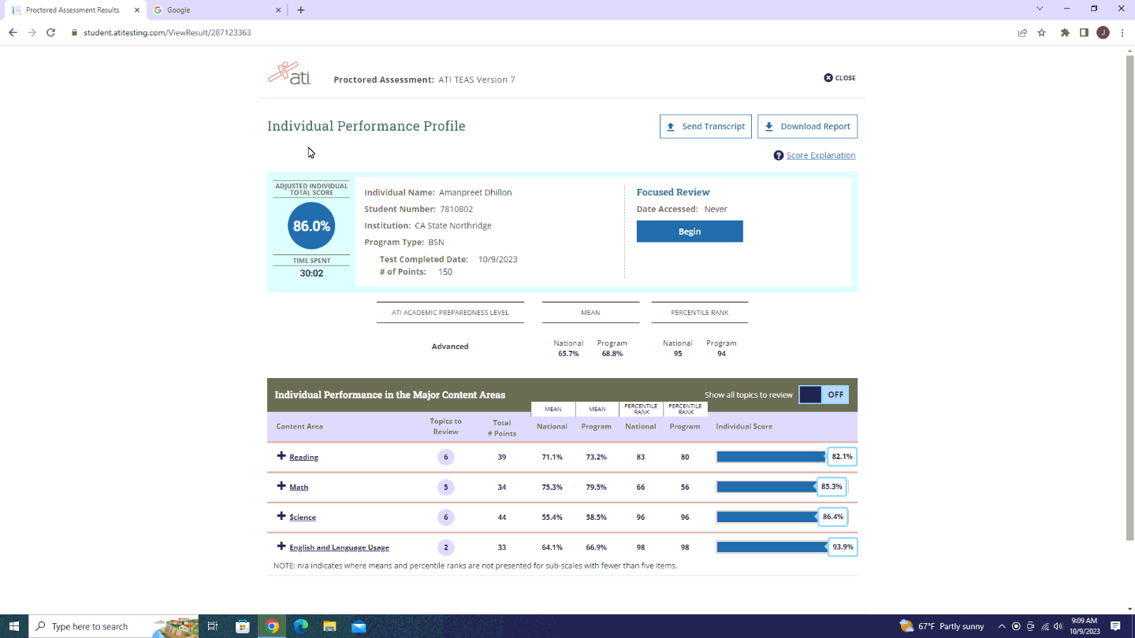Switch to the Google browser tab
The image size is (1135, 638).
(214, 10)
